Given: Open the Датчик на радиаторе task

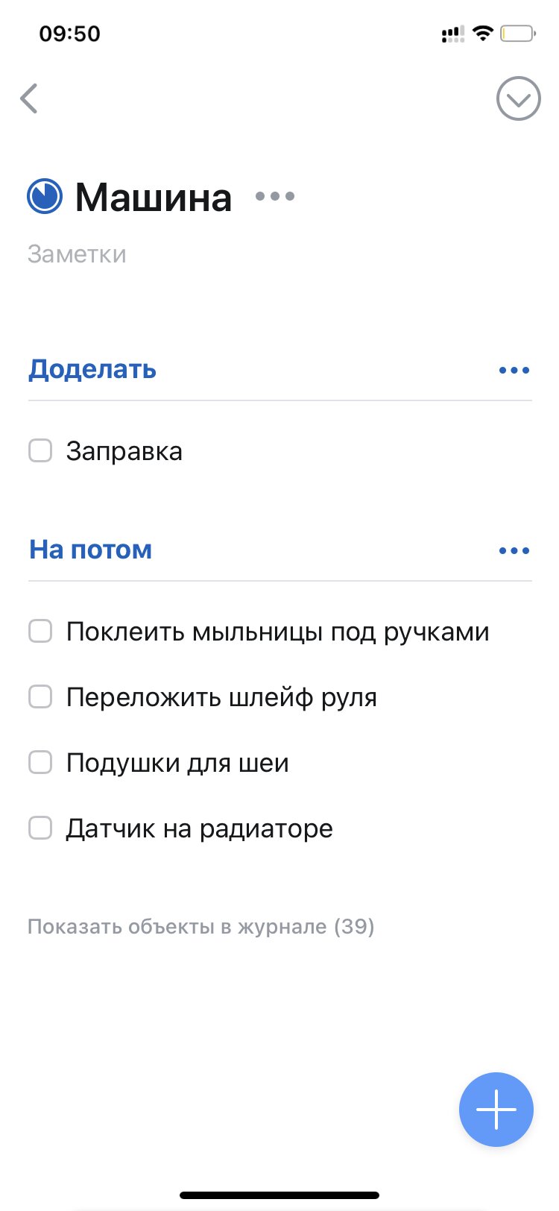Looking at the screenshot, I should pos(199,828).
